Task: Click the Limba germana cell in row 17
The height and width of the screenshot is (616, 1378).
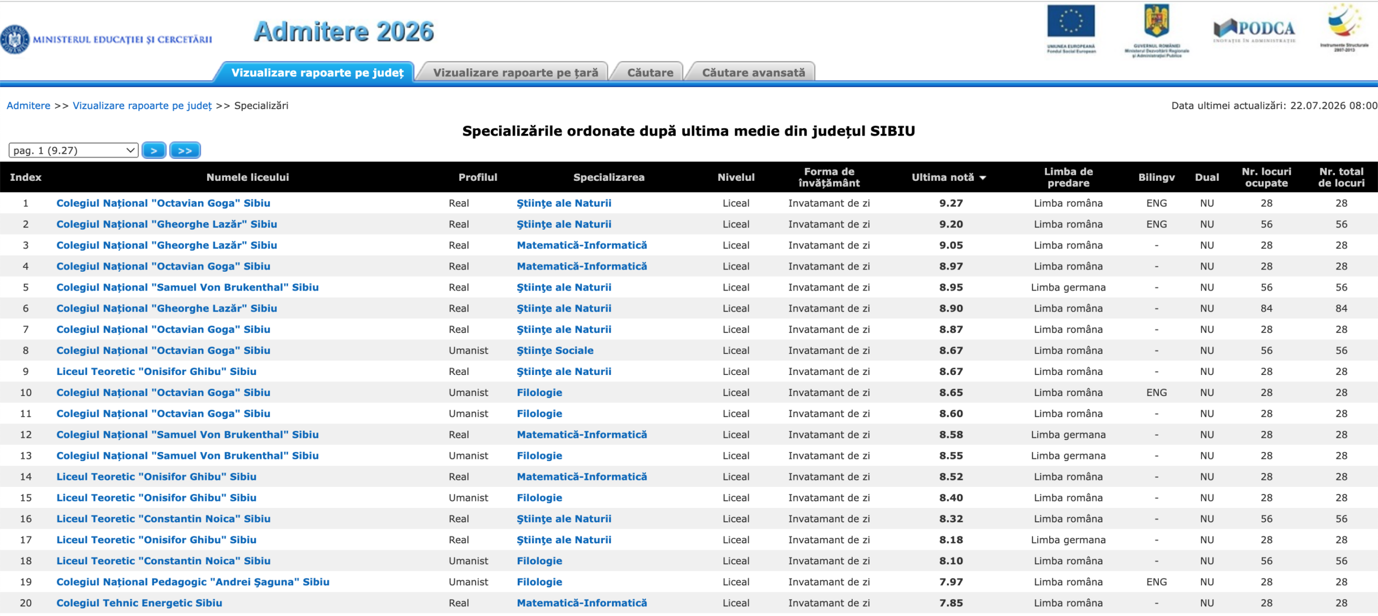Action: [1068, 540]
